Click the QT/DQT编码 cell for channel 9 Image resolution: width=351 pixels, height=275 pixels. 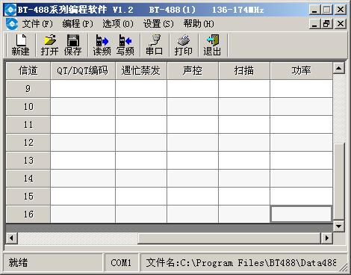tap(83, 89)
